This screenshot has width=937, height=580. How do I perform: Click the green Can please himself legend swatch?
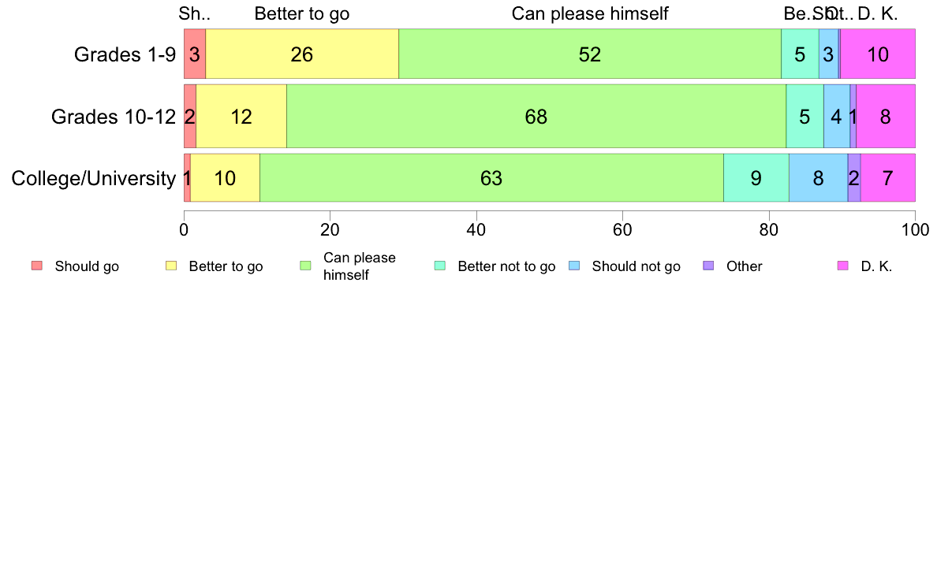[305, 266]
